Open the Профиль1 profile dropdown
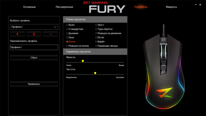Image resolution: width=206 pixels, height=116 pixels. (x=34, y=27)
